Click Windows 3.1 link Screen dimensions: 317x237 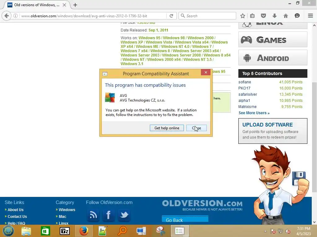132,64
